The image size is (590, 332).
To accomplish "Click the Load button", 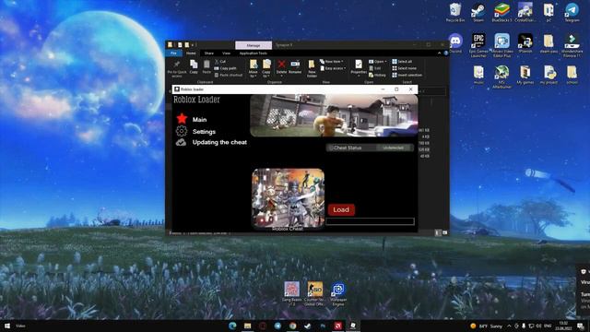I will coord(341,209).
